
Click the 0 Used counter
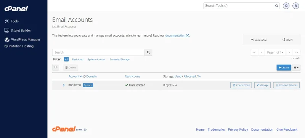click(x=287, y=40)
